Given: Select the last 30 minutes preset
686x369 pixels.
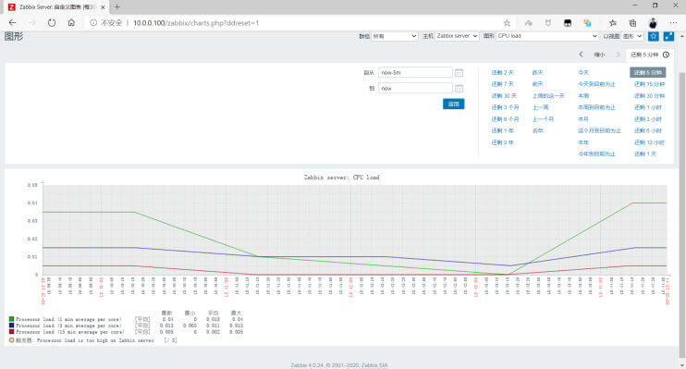Looking at the screenshot, I should pos(649,96).
